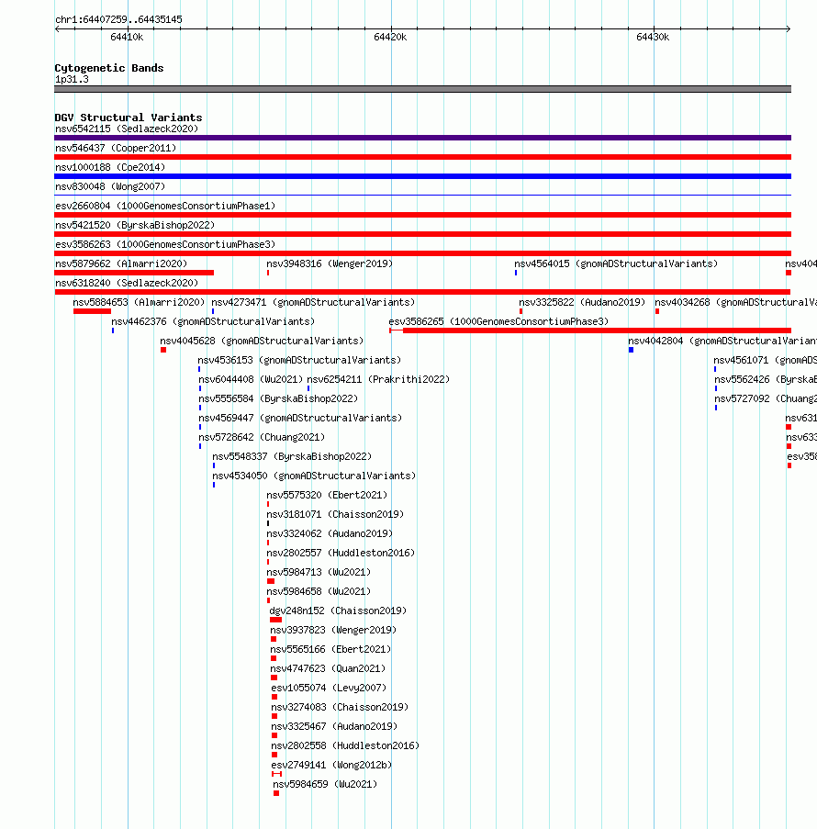Select esv2749141 (Wong2012b) label
Image resolution: width=817 pixels, height=829 pixels.
pos(331,765)
